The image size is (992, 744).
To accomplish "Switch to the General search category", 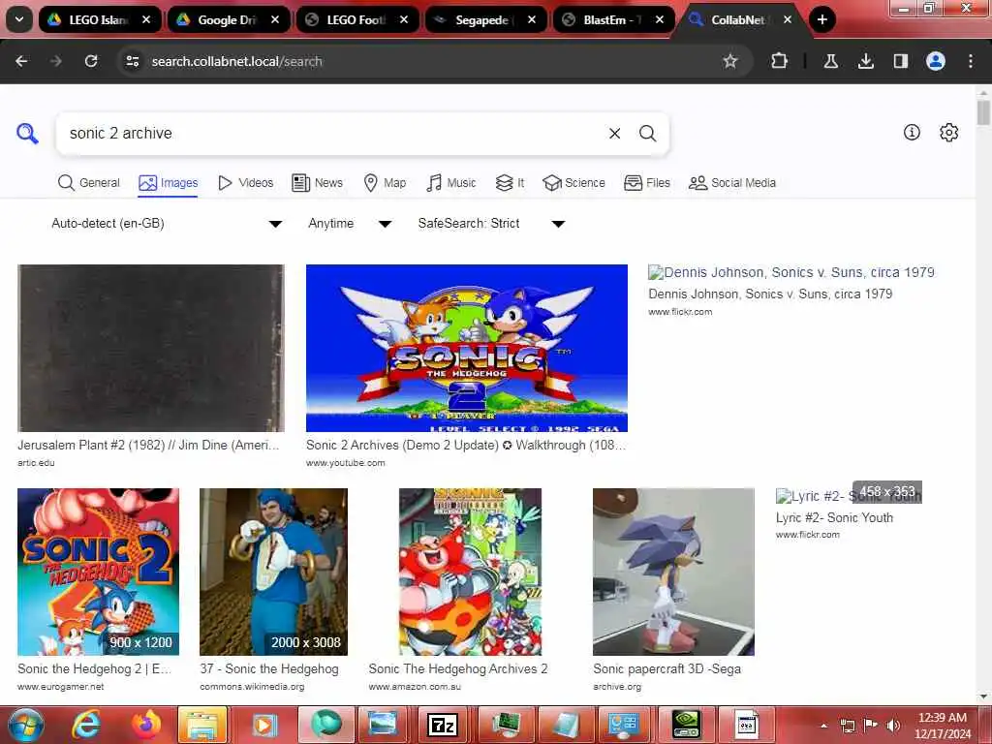I will (x=88, y=183).
